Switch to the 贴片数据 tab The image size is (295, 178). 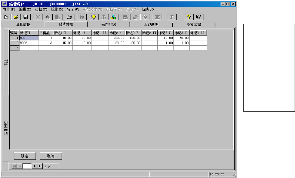pos(66,24)
